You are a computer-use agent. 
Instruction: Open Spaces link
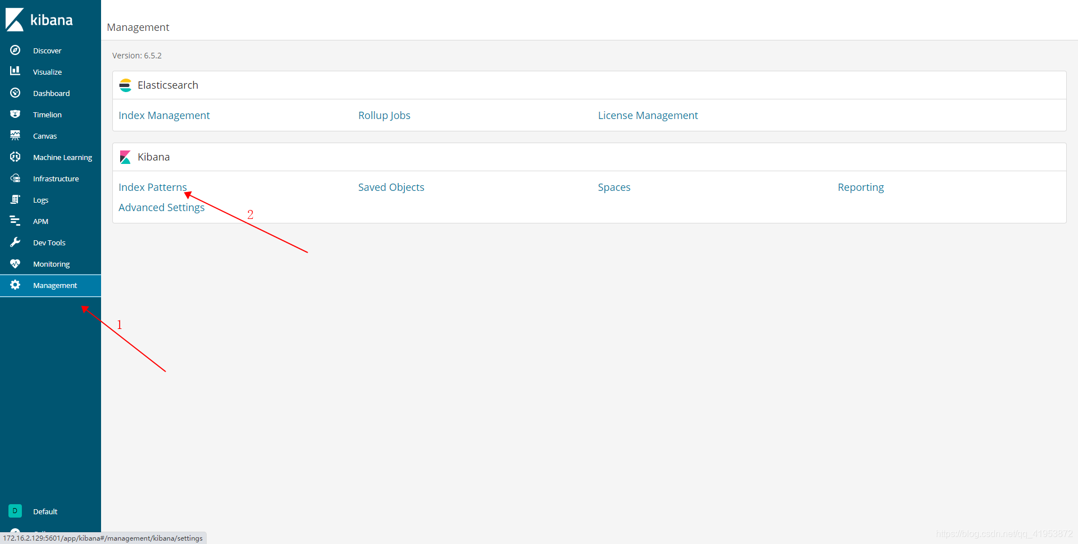(614, 187)
